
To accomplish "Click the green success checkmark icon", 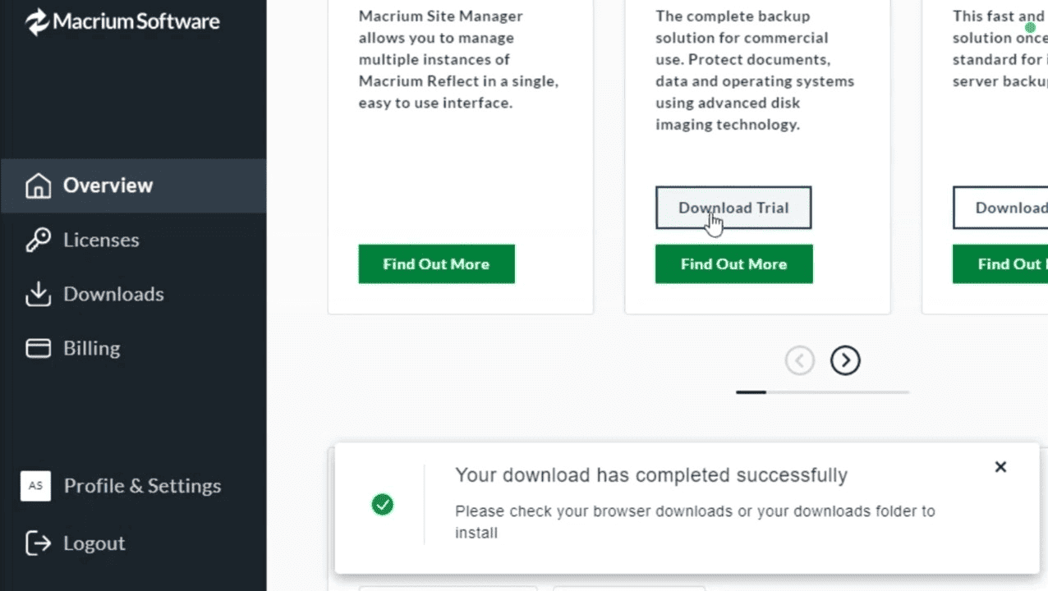I will click(x=382, y=504).
